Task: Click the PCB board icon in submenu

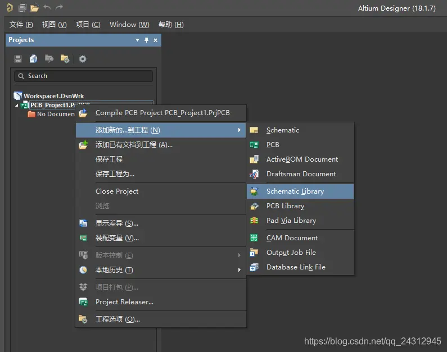Action: coord(254,145)
